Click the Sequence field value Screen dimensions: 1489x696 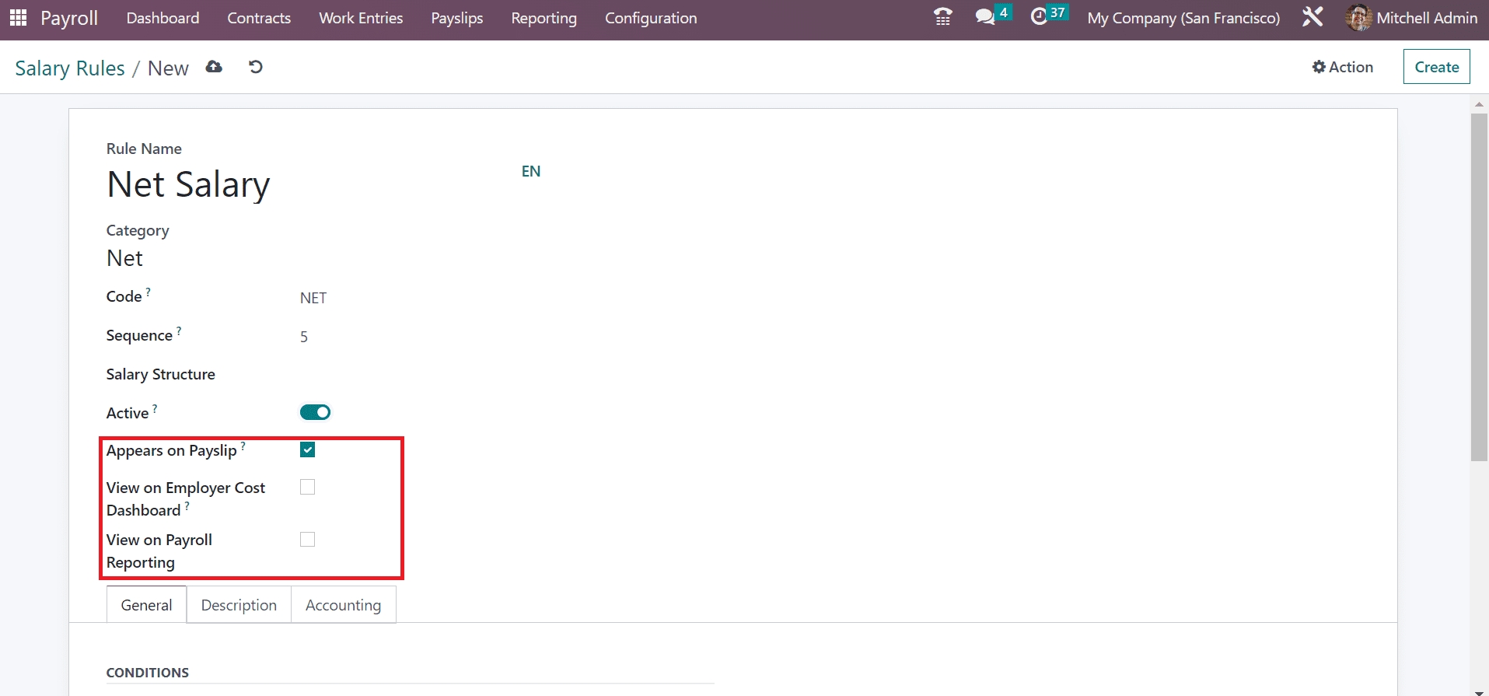pos(304,337)
